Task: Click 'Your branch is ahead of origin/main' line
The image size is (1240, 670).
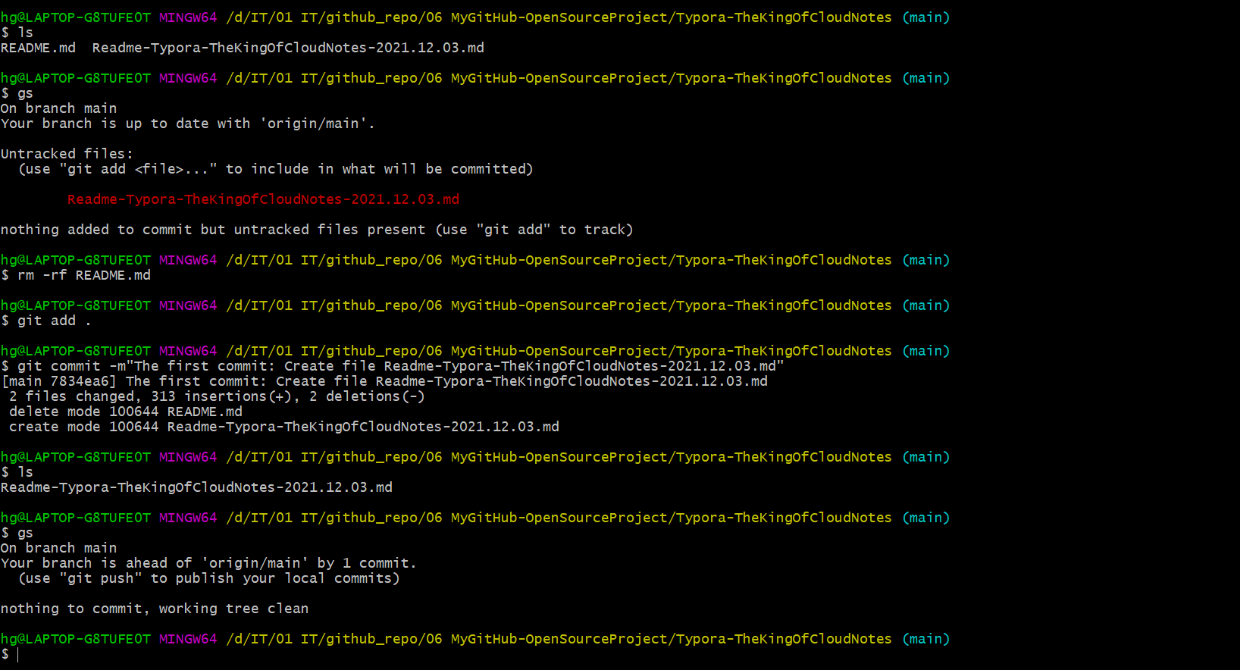Action: click(x=208, y=563)
